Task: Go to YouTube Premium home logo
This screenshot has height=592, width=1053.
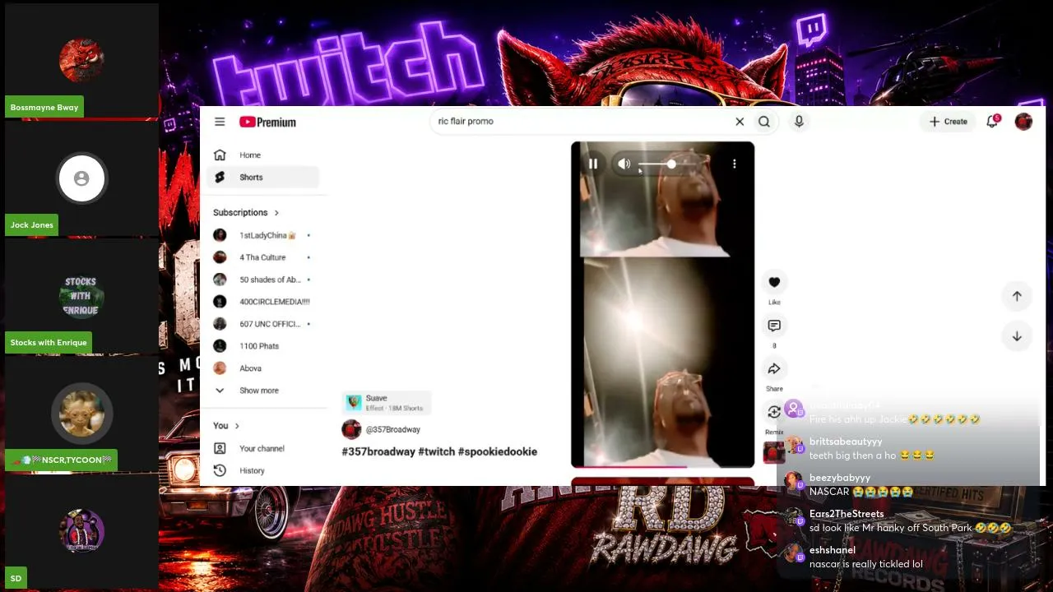Action: click(267, 122)
